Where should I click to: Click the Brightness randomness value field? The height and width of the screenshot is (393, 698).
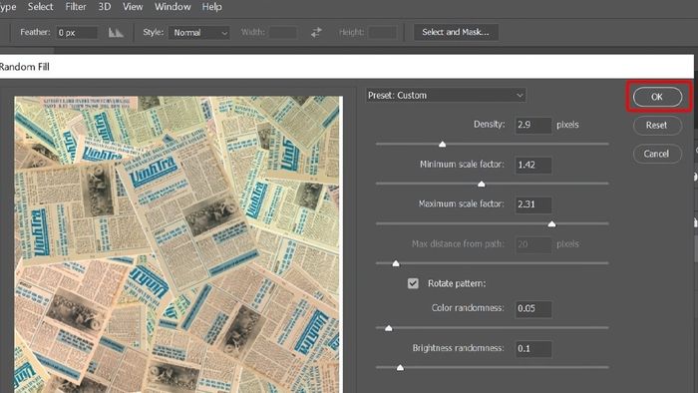tap(533, 348)
